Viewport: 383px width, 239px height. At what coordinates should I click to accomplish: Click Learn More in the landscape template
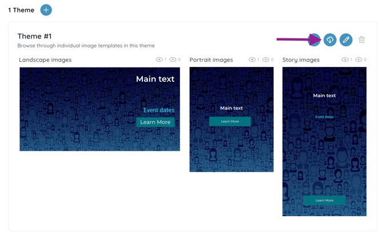[x=155, y=122]
